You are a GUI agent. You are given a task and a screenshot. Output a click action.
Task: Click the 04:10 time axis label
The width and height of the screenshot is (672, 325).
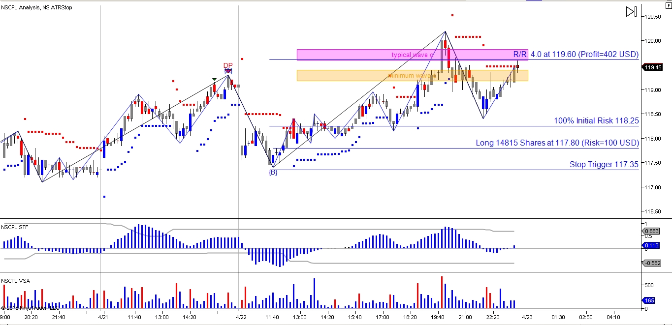[613, 318]
